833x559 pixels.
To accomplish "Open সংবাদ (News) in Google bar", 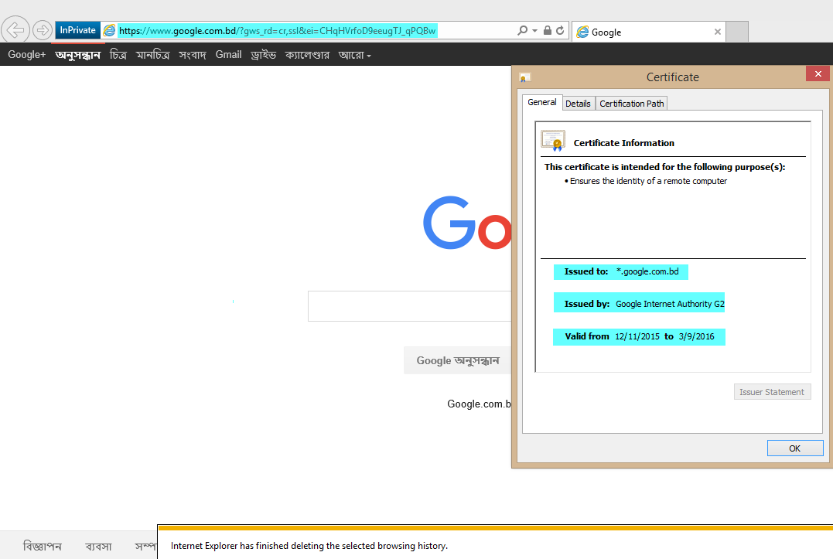I will point(193,55).
